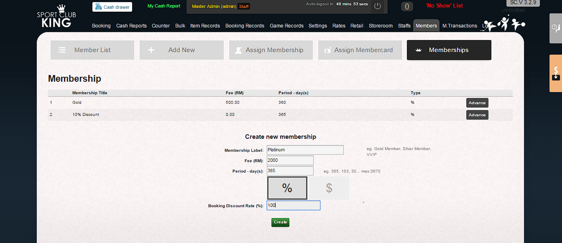Open Assign Membercard section

tap(360, 50)
